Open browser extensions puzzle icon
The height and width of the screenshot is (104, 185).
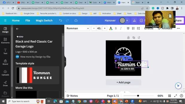coord(167,8)
